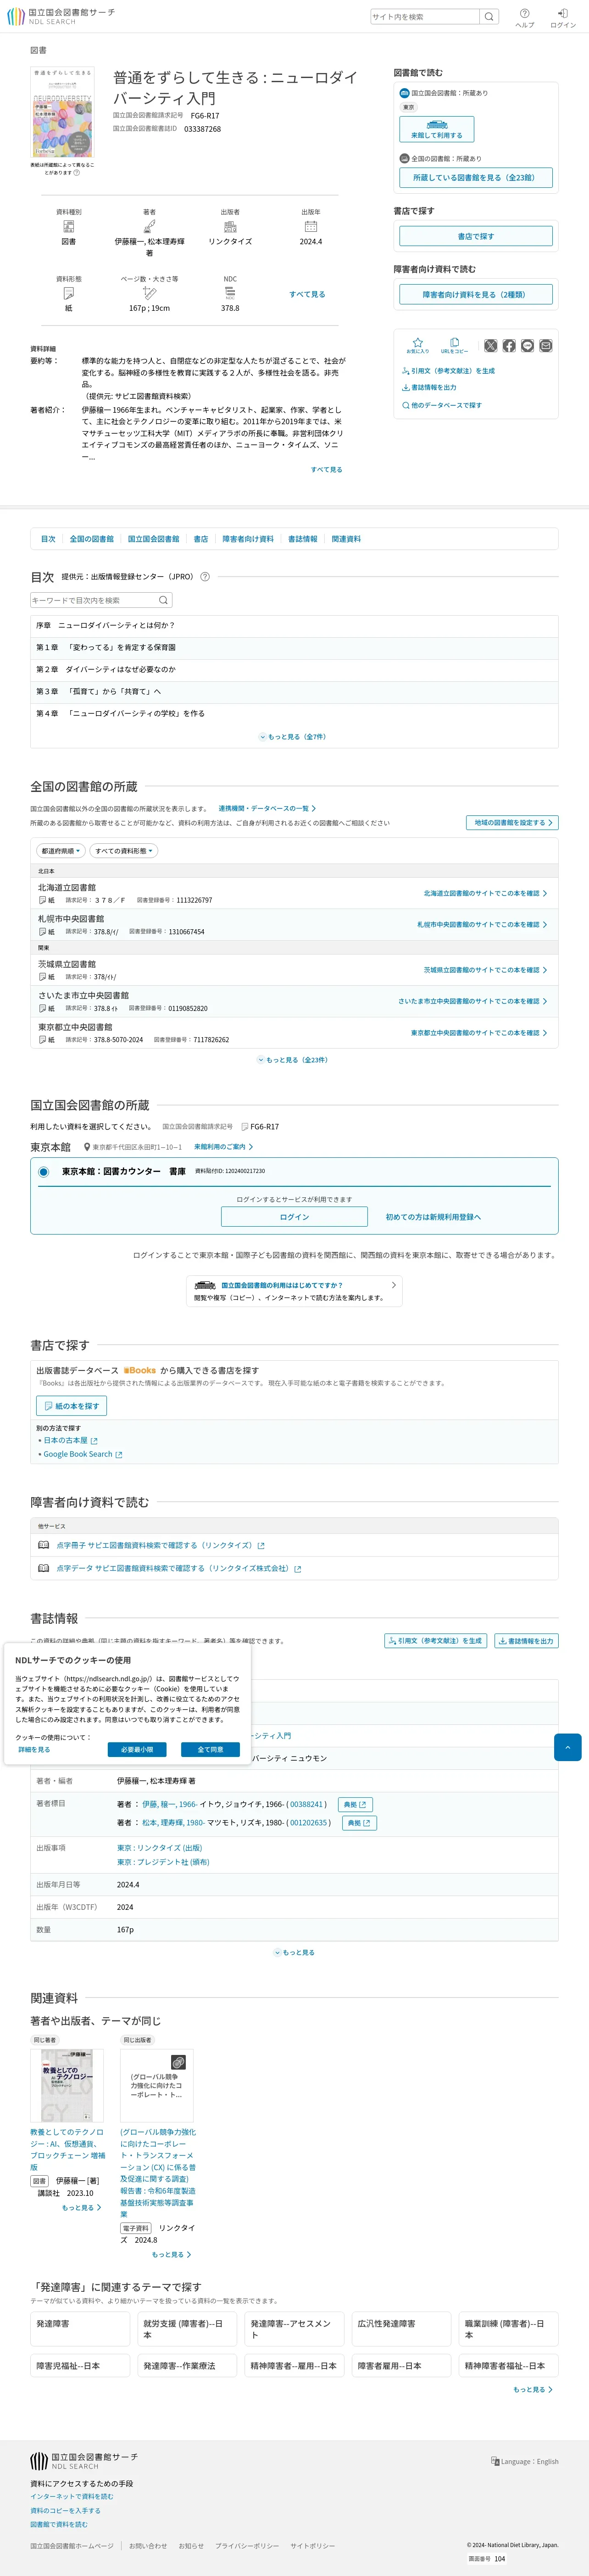
Task: Open the すべての資料形態 dropdown
Action: coord(124,851)
